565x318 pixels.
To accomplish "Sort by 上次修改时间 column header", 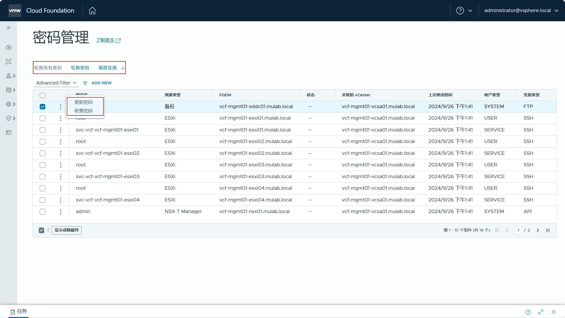I will [x=440, y=95].
